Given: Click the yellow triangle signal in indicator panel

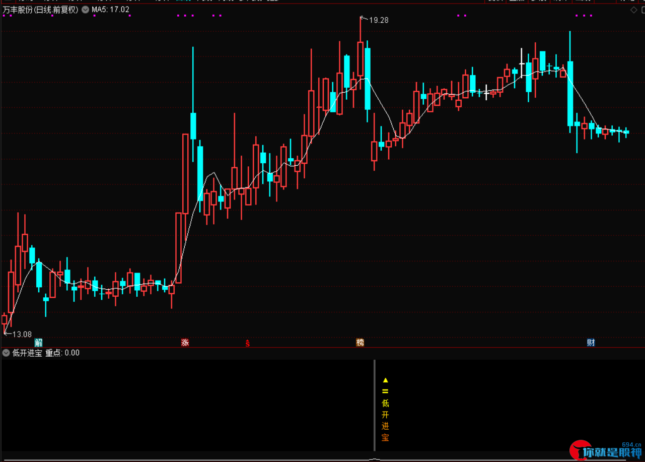Looking at the screenshot, I should click(386, 380).
